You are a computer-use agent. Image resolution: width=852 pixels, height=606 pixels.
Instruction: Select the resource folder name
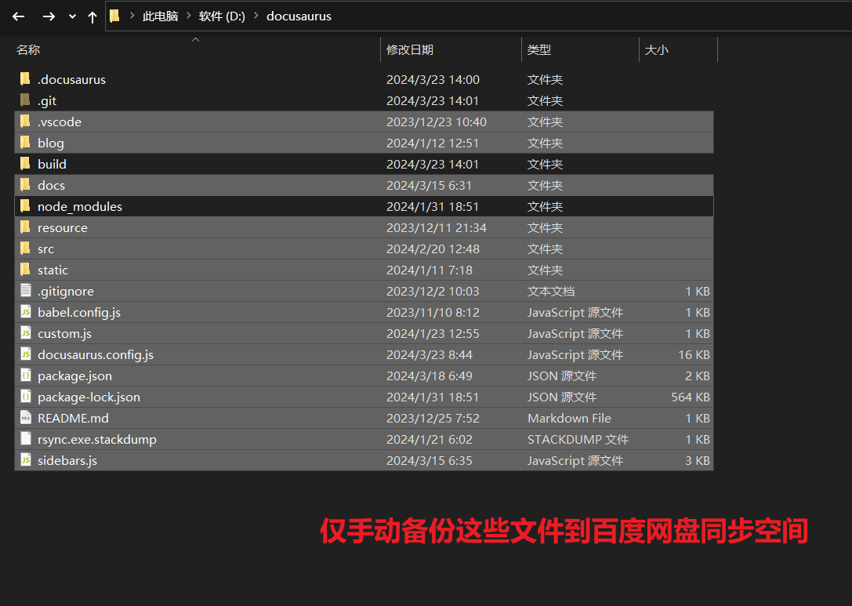(63, 227)
